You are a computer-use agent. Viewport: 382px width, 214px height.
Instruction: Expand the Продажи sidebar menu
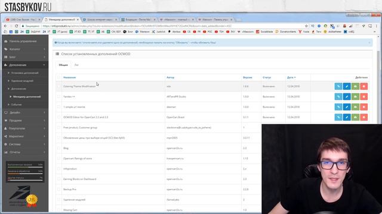point(25,121)
